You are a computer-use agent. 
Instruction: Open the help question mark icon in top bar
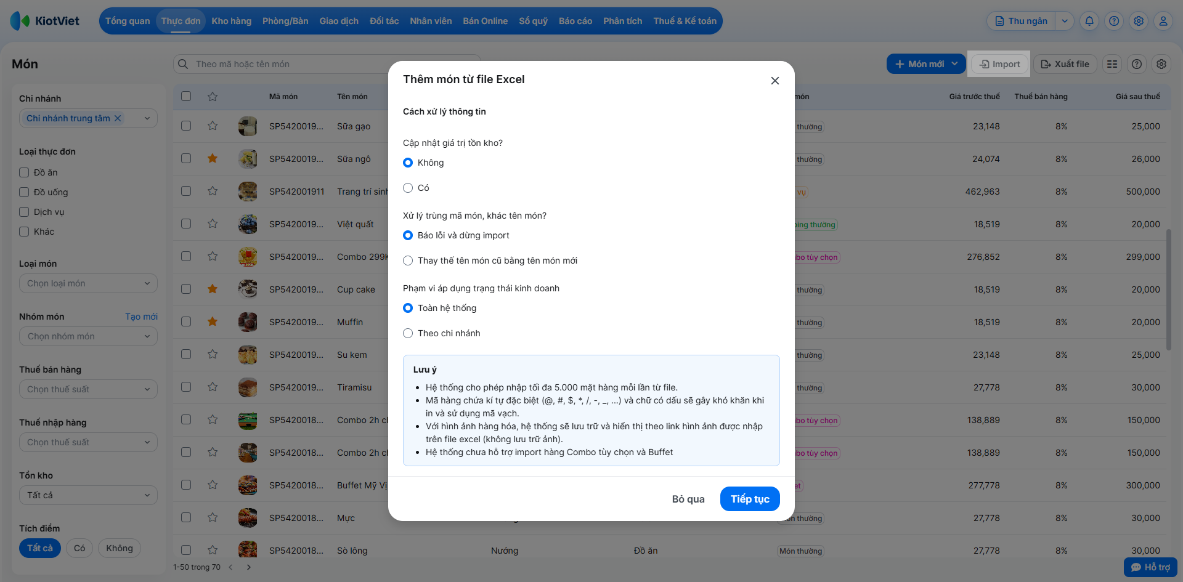1114,21
